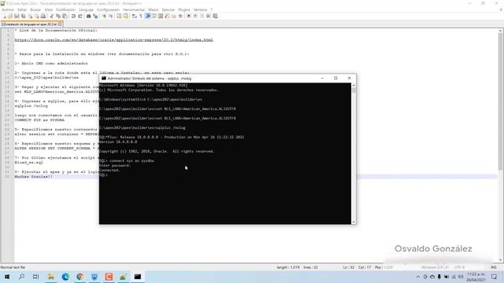Image resolution: width=504 pixels, height=283 pixels.
Task: Click 'Windows (CR LF)' in status bar
Action: point(434,267)
